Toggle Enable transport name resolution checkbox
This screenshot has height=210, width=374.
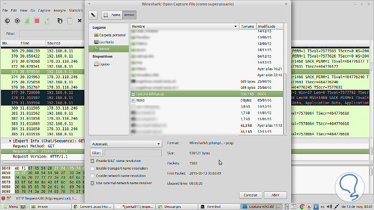(92, 169)
